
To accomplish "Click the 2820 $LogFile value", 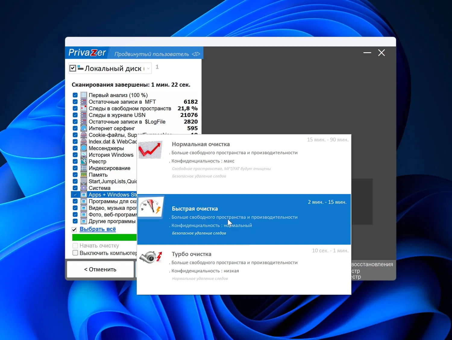I will (191, 122).
